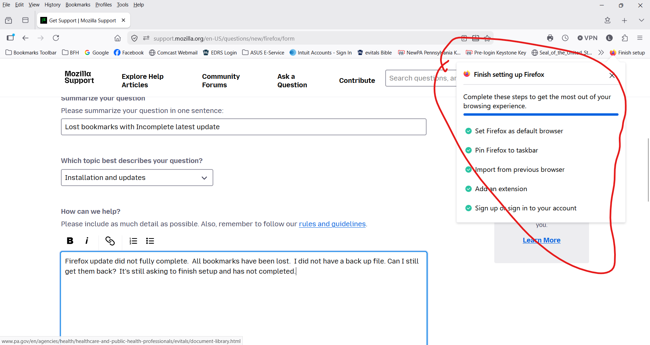650x345 pixels.
Task: Click the question summary text field
Action: 243,127
